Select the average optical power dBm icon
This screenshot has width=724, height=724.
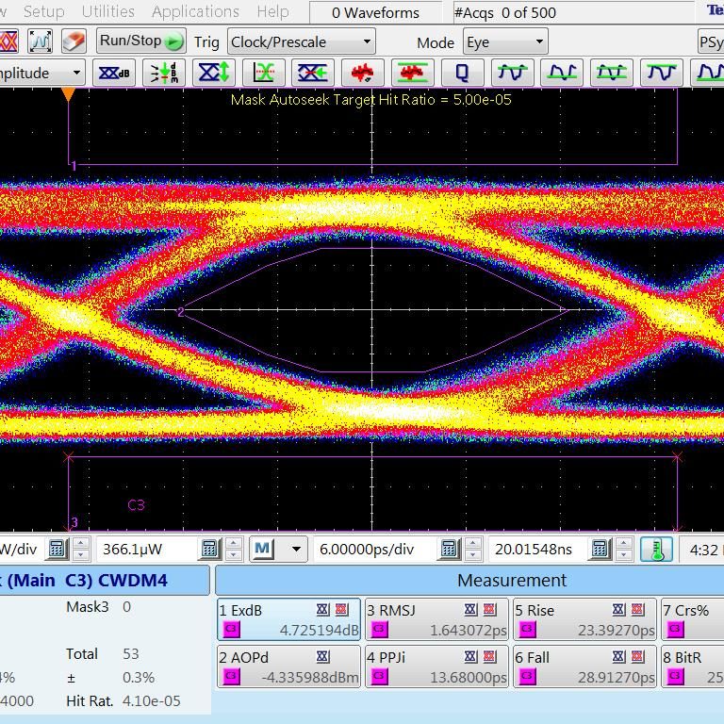(164, 73)
